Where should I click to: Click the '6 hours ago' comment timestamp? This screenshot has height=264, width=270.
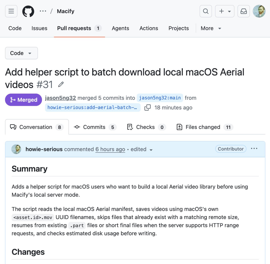tap(110, 149)
